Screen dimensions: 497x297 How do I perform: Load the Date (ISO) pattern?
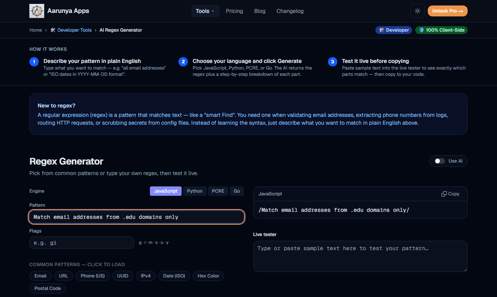click(x=174, y=276)
